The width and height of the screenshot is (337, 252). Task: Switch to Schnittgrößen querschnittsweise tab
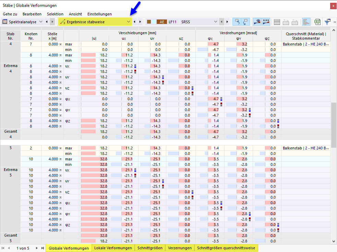[x=226, y=248]
